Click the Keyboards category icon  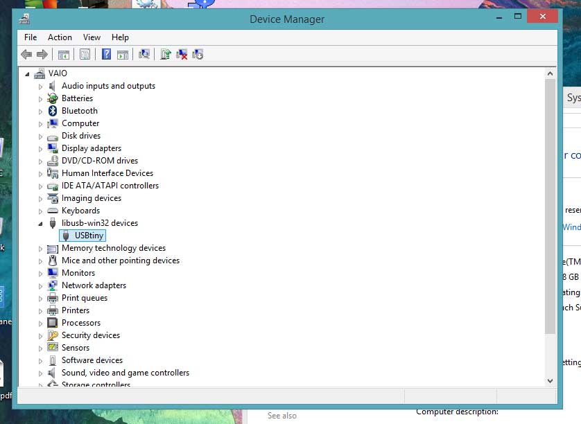(x=53, y=211)
